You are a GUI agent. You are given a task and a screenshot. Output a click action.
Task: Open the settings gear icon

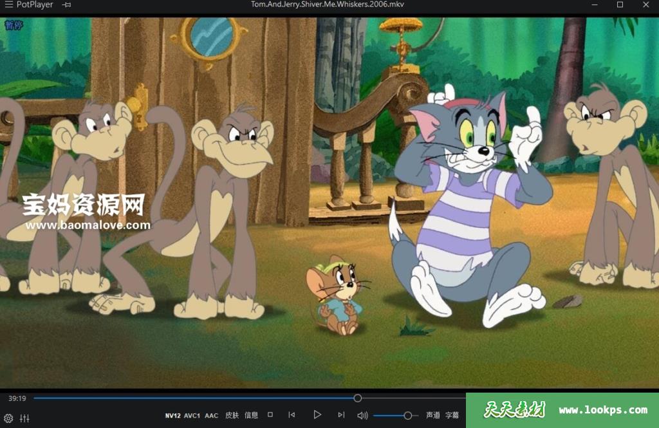[8, 418]
